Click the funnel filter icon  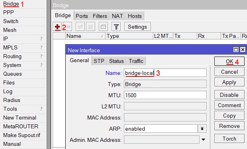coord(116,27)
